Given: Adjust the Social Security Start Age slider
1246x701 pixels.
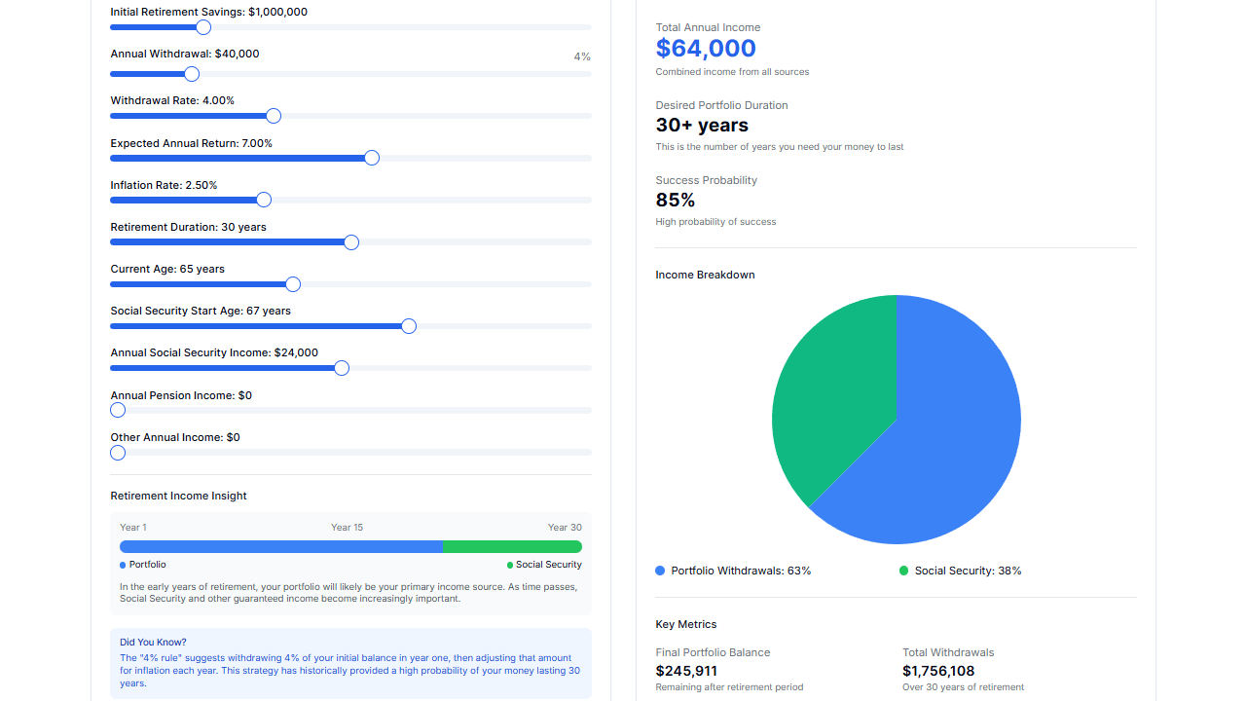Looking at the screenshot, I should [408, 326].
